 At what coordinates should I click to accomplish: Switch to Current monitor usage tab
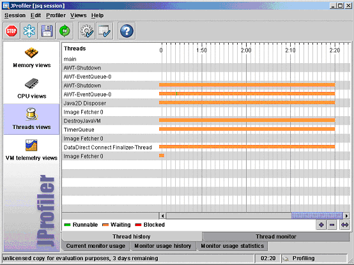(96, 246)
